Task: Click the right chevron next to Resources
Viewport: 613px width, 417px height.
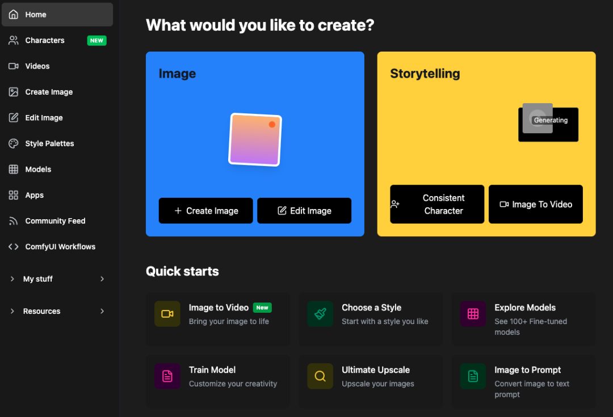Action: tap(102, 311)
